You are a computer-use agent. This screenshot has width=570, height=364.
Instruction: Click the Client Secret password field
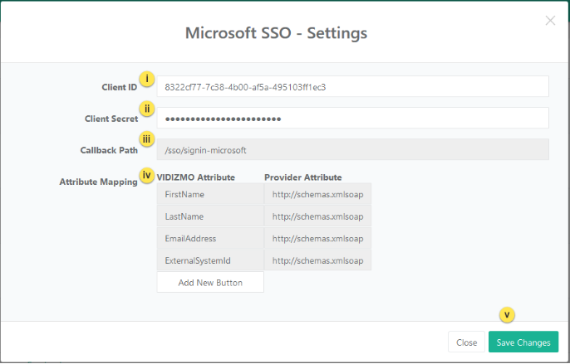tap(352, 119)
